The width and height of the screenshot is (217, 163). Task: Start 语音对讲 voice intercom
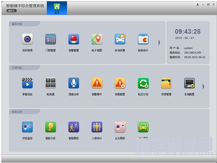tap(74, 83)
